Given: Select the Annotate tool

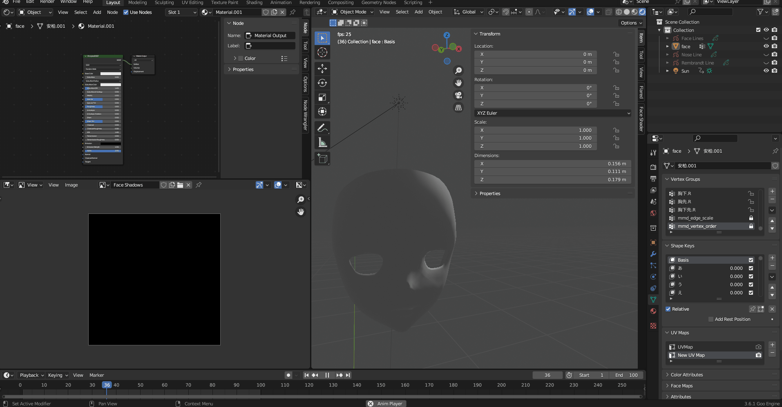Looking at the screenshot, I should point(322,128).
